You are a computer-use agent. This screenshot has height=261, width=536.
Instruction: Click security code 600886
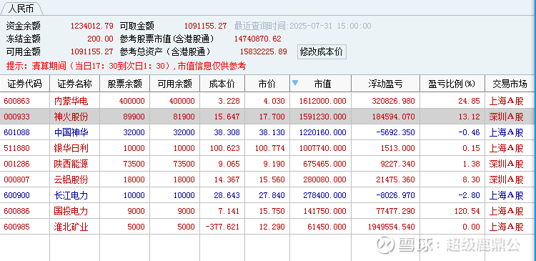tap(16, 211)
